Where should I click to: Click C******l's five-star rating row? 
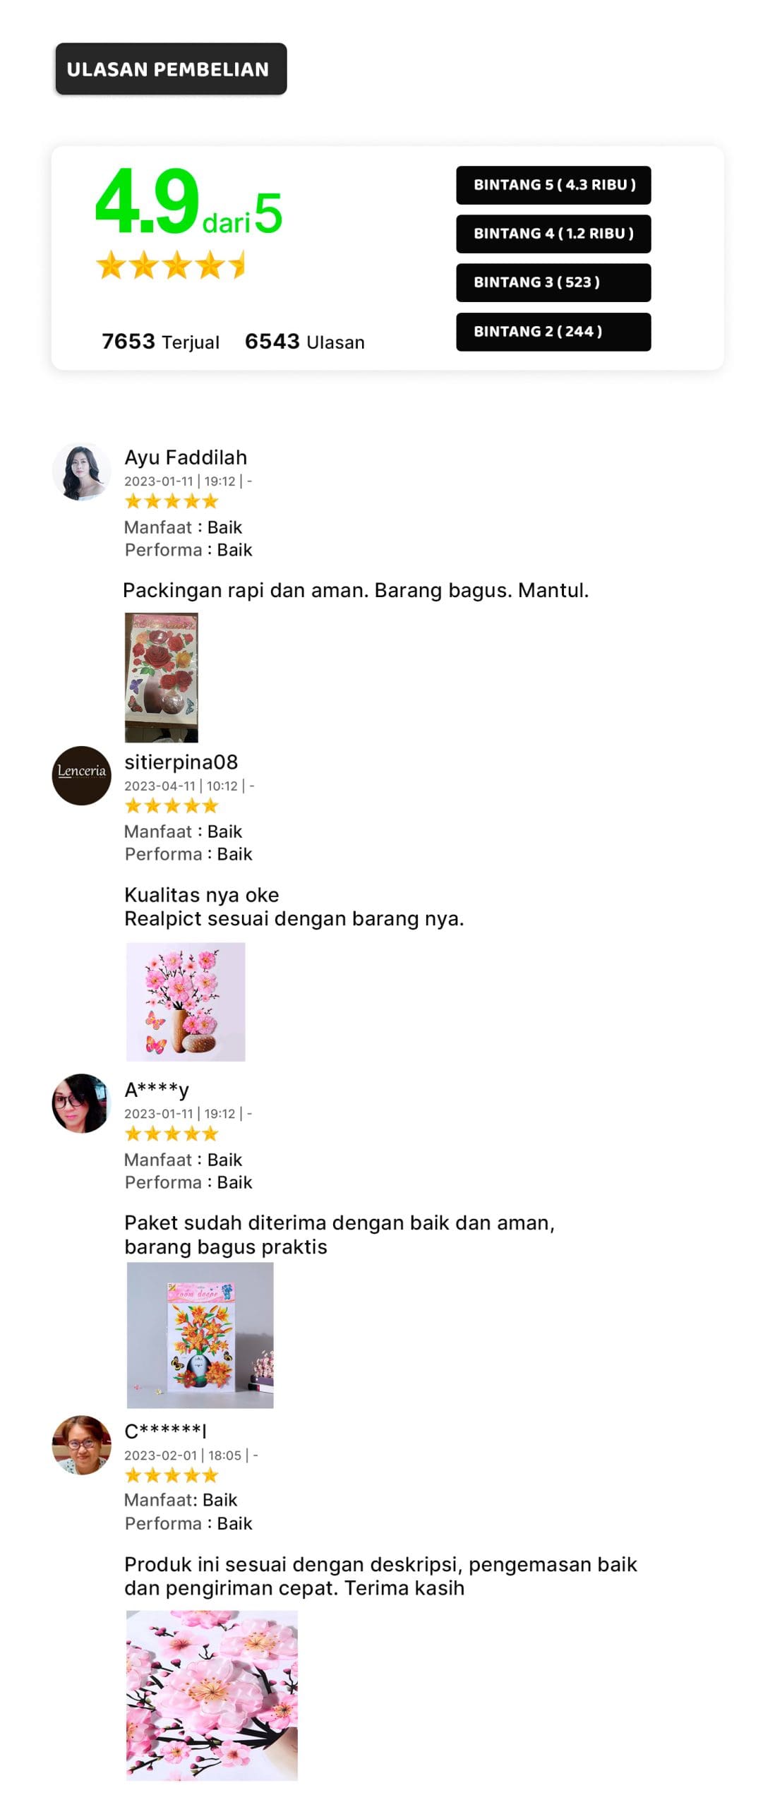(172, 1475)
